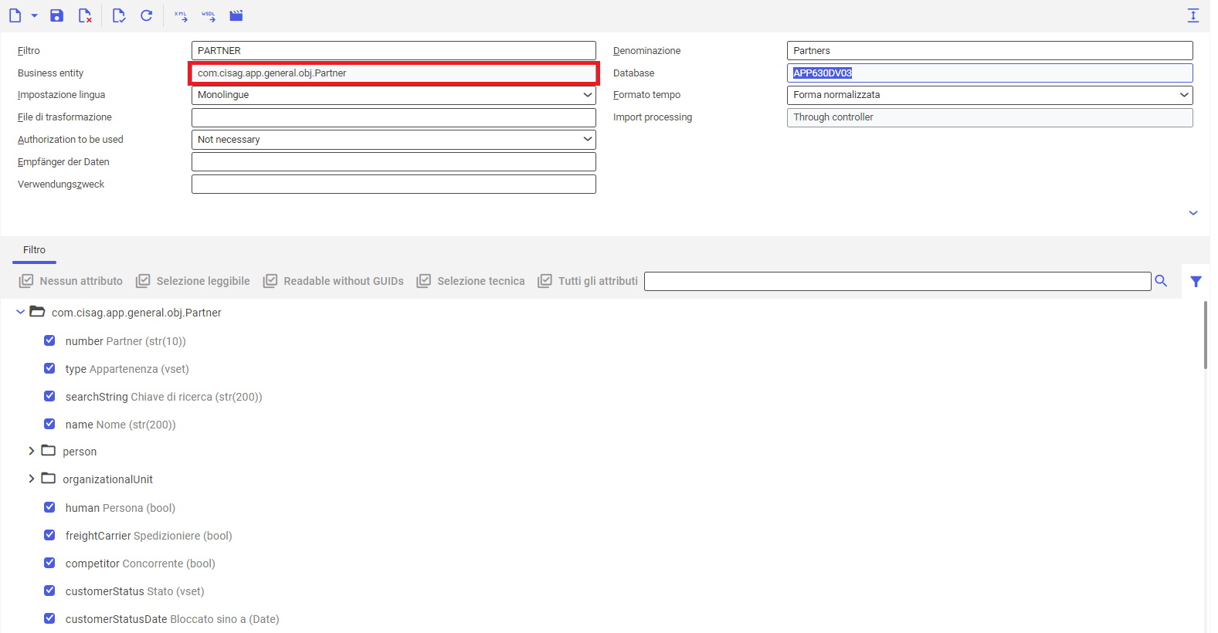Screen dimensions: 1218x633
Task: Click the search magnifier icon
Action: tap(1161, 281)
